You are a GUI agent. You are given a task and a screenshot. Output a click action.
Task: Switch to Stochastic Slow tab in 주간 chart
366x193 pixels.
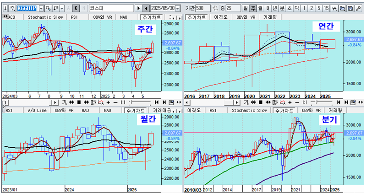point(45,17)
